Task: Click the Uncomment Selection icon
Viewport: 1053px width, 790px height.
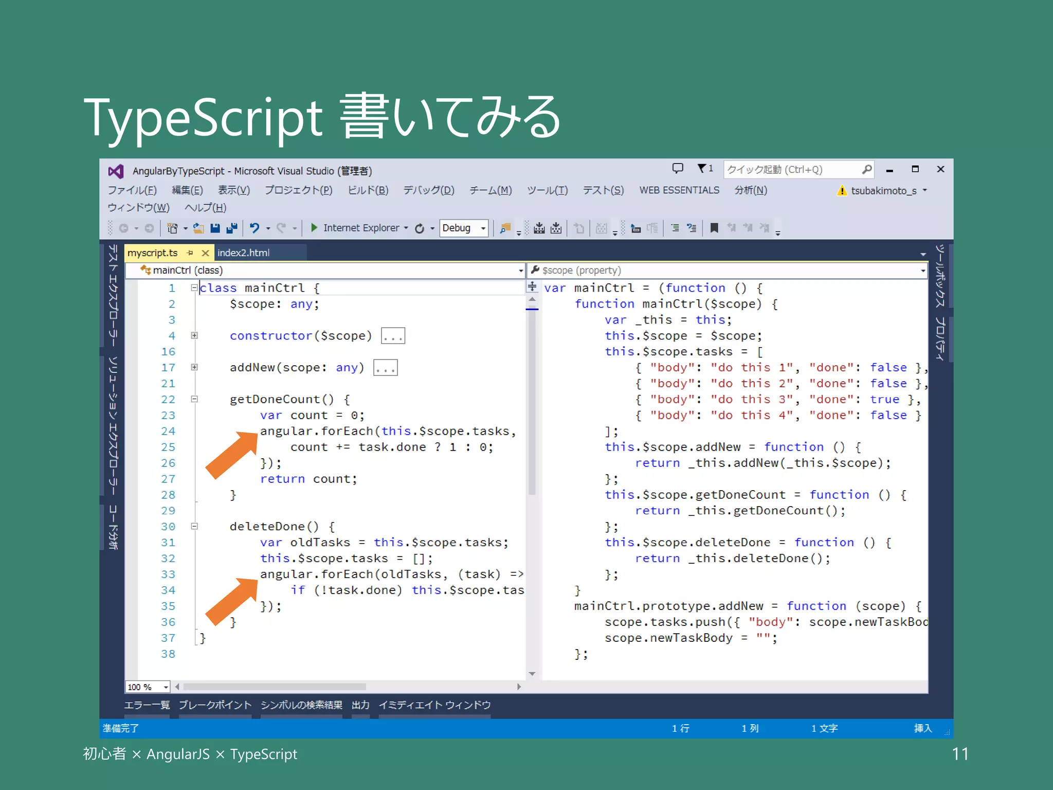Action: click(692, 228)
